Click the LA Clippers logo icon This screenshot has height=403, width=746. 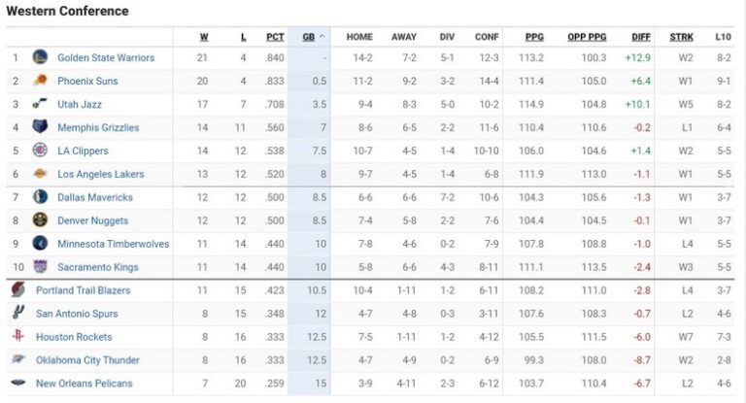[x=40, y=151]
